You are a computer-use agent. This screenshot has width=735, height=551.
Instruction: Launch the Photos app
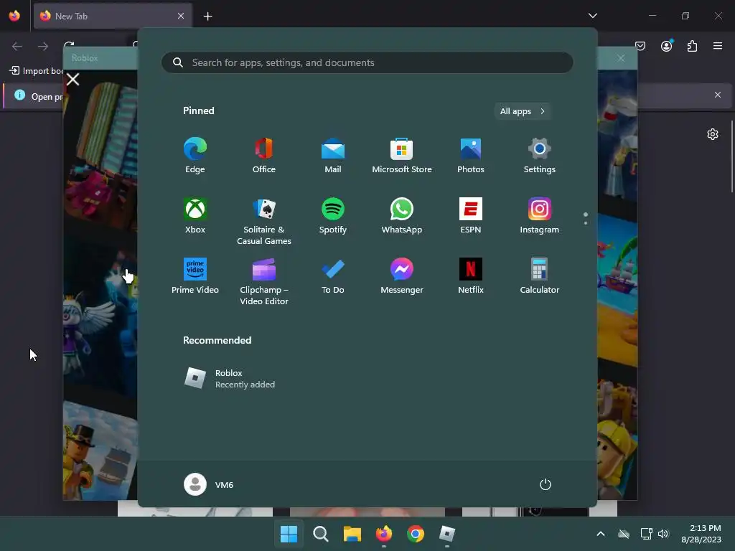pyautogui.click(x=471, y=156)
